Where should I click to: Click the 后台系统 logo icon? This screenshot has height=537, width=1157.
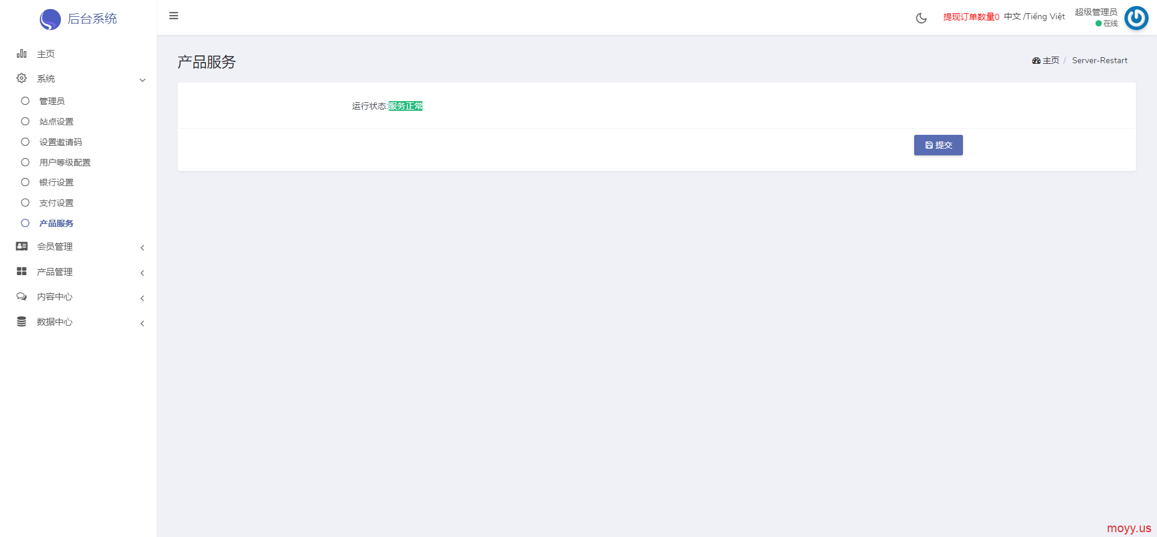[x=50, y=19]
